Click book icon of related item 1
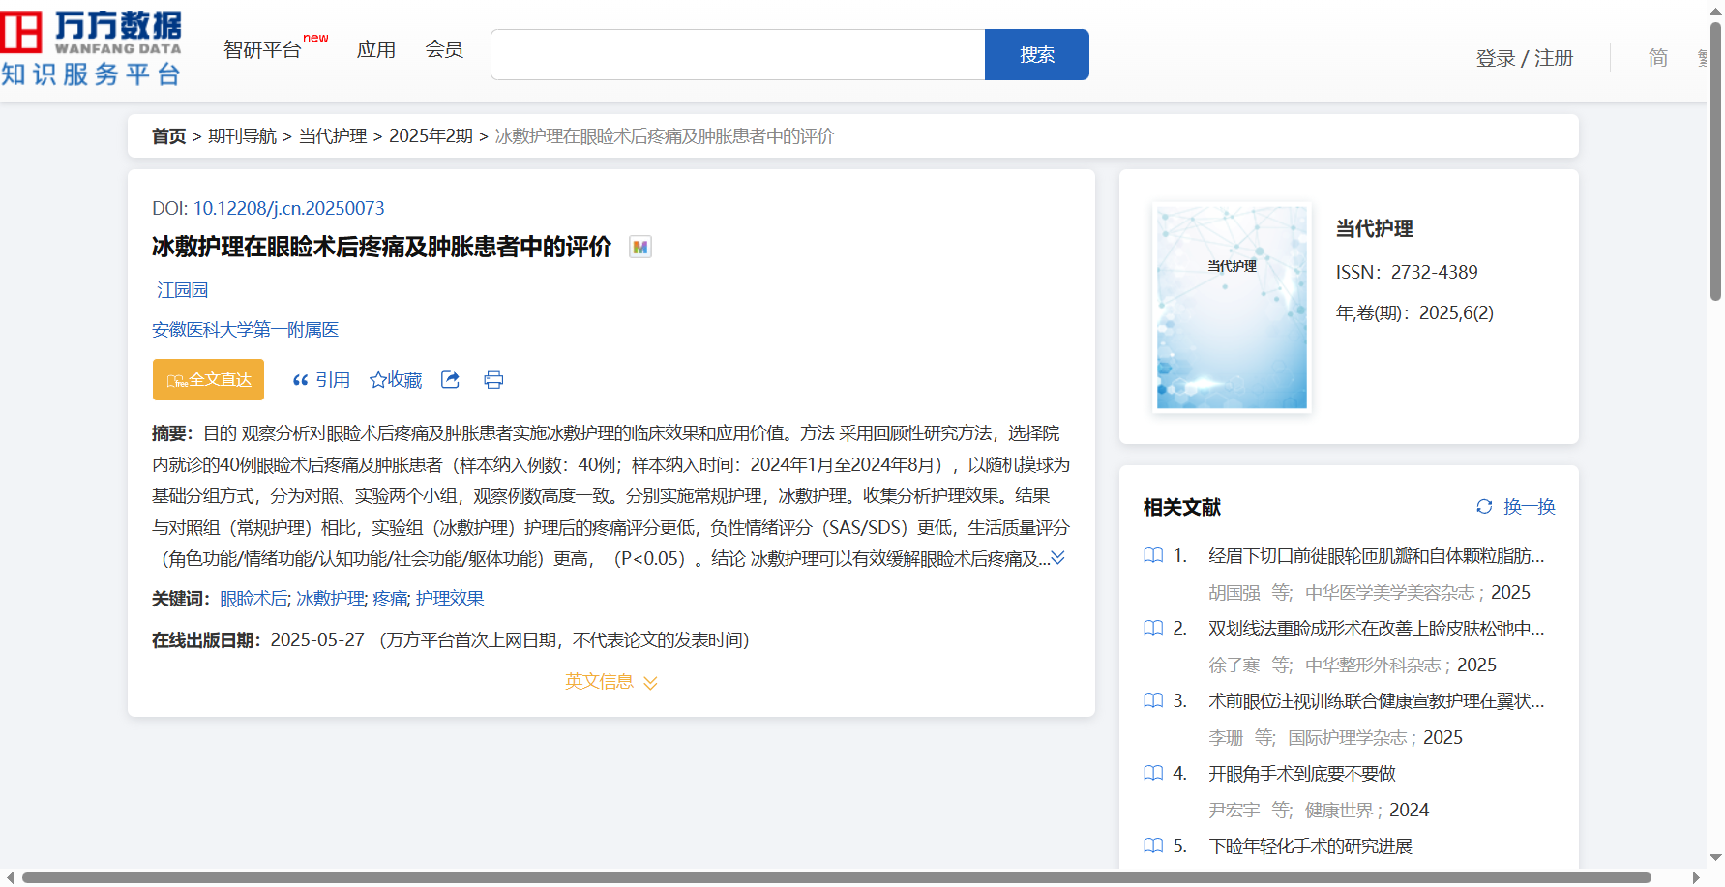Viewport: 1725px width, 887px height. [x=1153, y=555]
